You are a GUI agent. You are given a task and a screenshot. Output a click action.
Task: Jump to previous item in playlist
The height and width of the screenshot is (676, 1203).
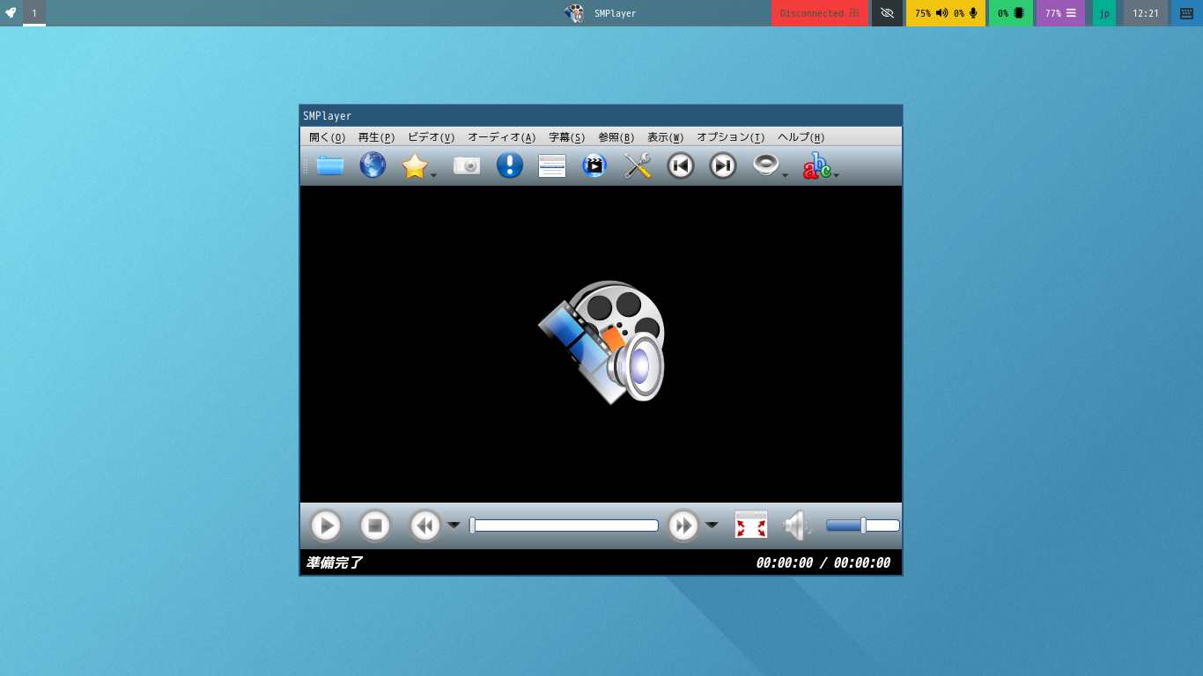click(681, 165)
